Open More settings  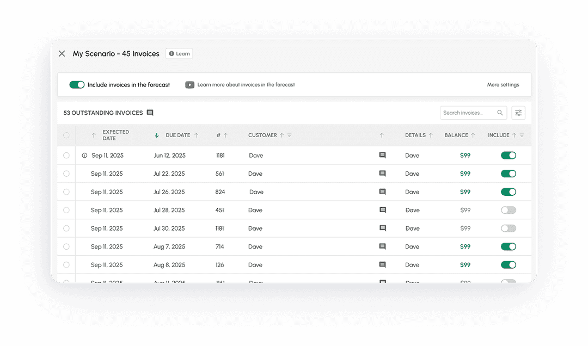(x=503, y=85)
